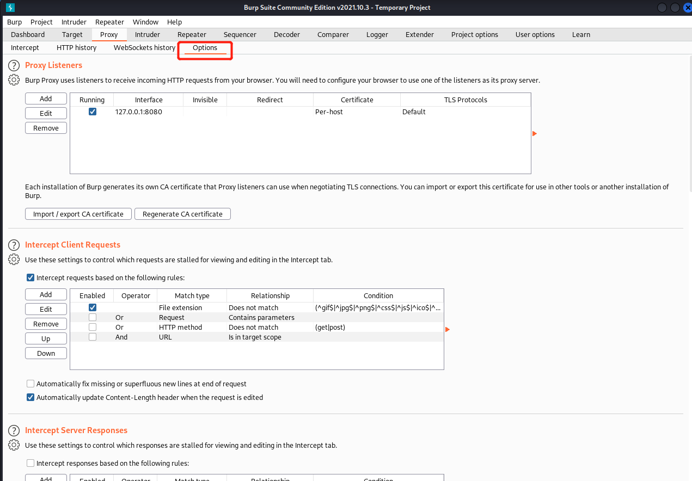Open the Intercept Client Requests gear menu
Image resolution: width=692 pixels, height=481 pixels.
[x=14, y=260]
